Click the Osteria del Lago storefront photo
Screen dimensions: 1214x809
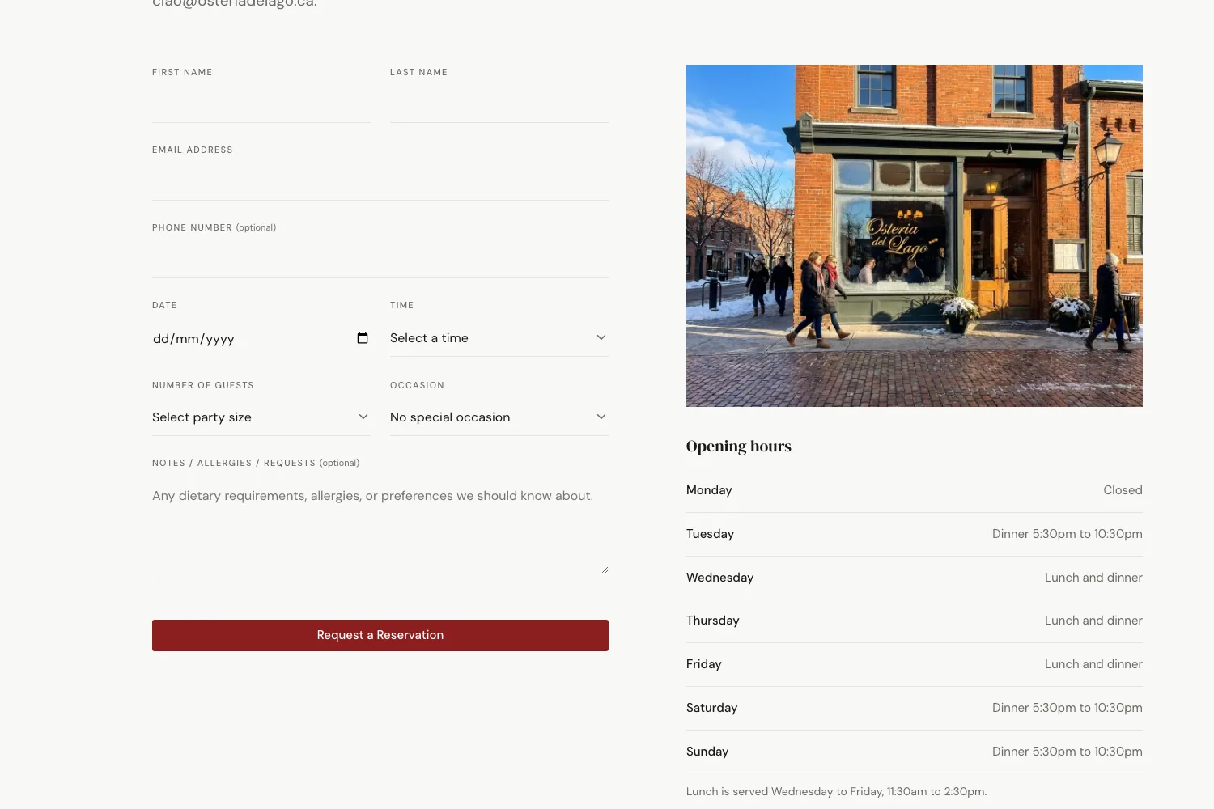pos(915,235)
